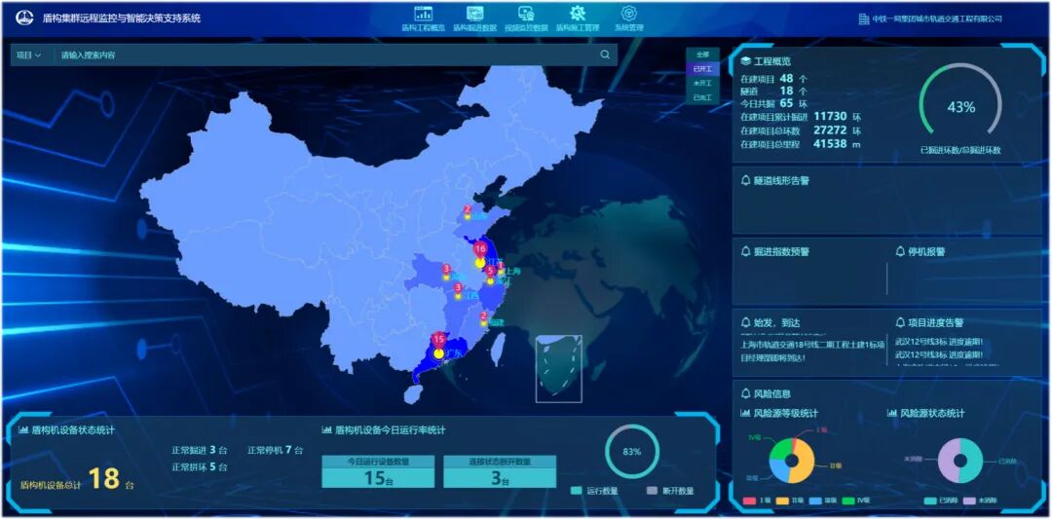1052x519 pixels.
Task: Select the 全部 filter tab
Action: 702,55
